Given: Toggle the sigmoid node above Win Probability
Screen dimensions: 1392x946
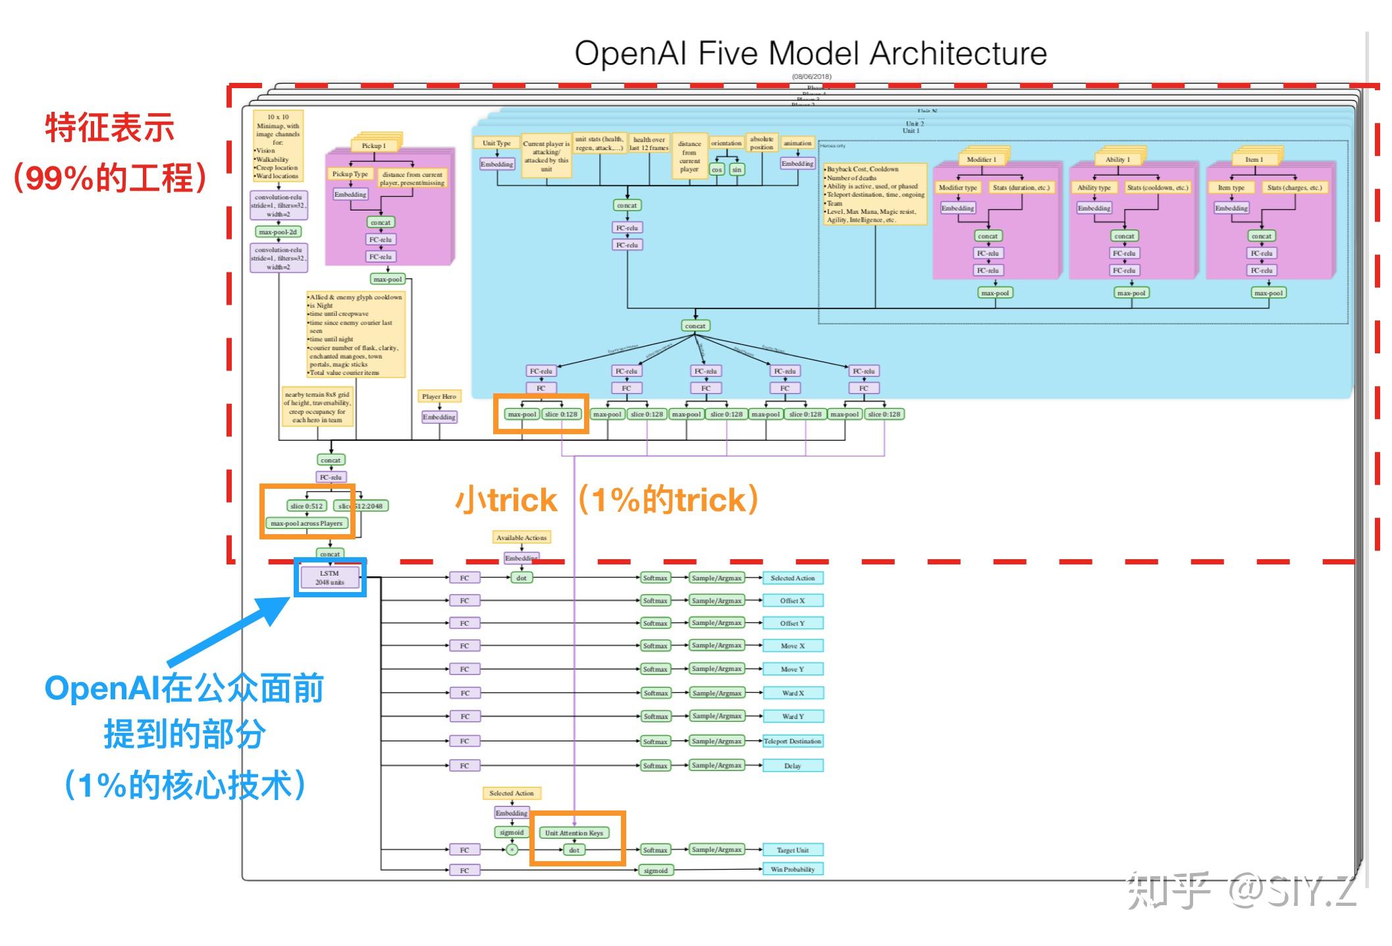Looking at the screenshot, I should click(x=655, y=870).
